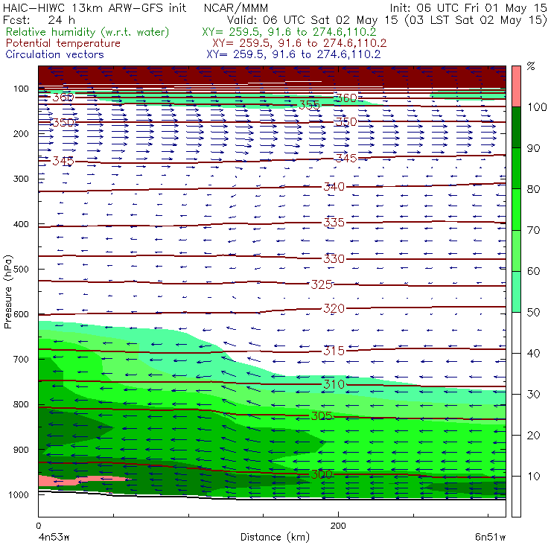Image resolution: width=551 pixels, height=551 pixels.
Task: Click the colorbar '70' percent label
Action: pos(533,230)
